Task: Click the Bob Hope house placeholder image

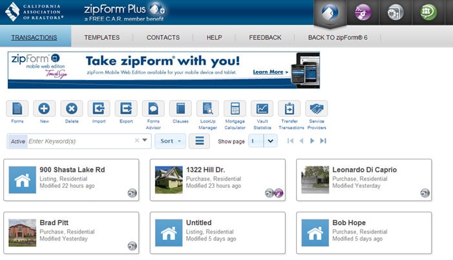Action: (315, 233)
